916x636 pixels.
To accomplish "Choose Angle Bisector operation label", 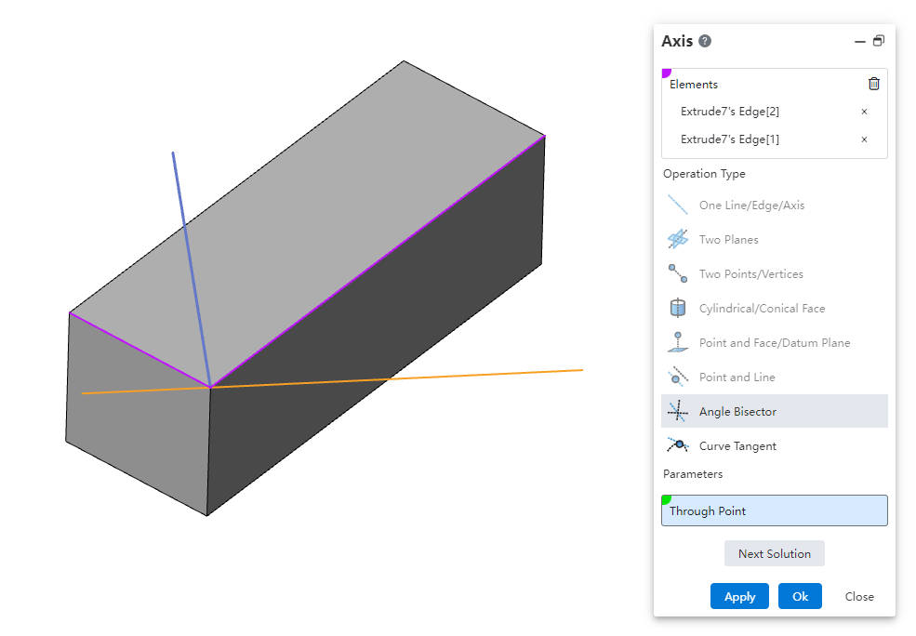I will pyautogui.click(x=737, y=412).
